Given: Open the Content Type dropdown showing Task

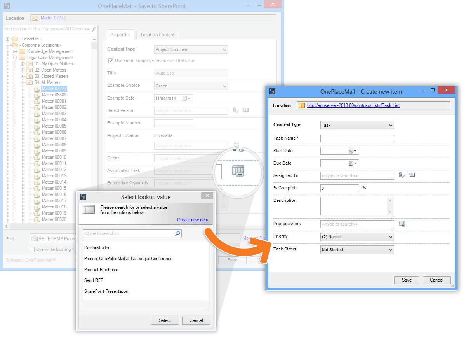Looking at the screenshot, I should (x=357, y=125).
